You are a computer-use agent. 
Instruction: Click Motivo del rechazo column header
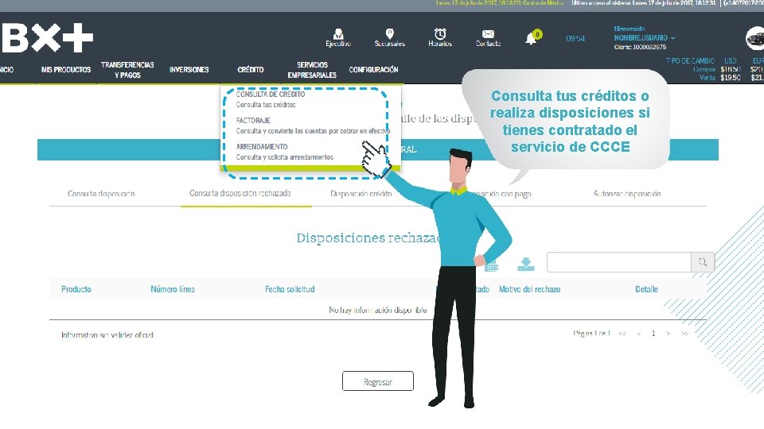point(530,289)
